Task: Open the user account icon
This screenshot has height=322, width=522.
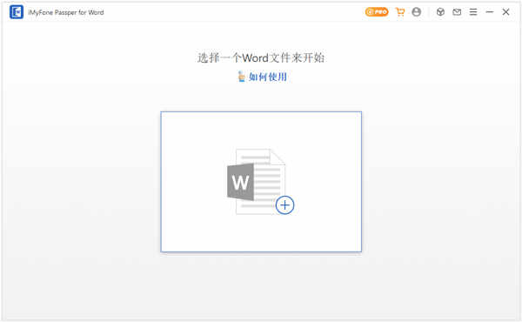Action: pyautogui.click(x=416, y=12)
